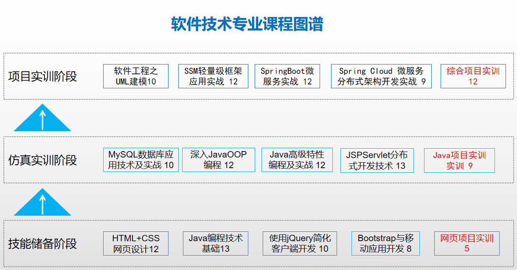Select the Java编程技术基础13 box
The height and width of the screenshot is (270, 517).
[216, 244]
